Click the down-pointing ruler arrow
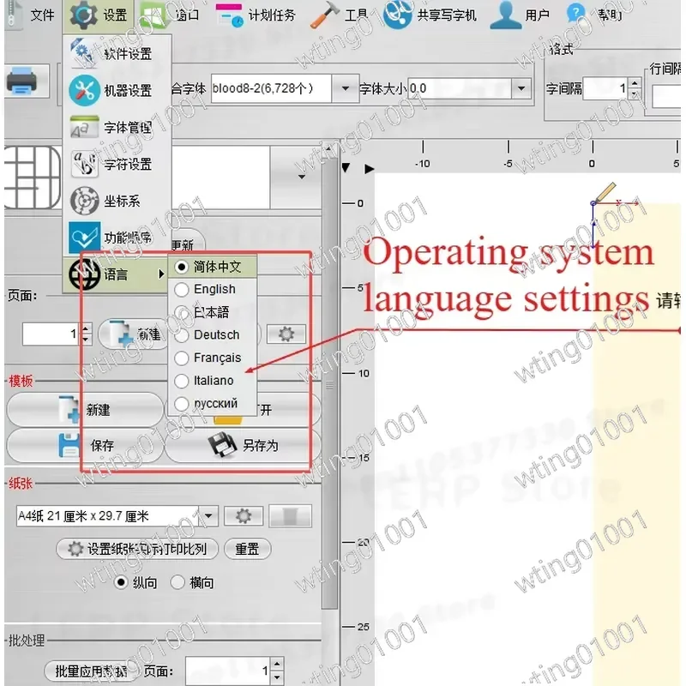The width and height of the screenshot is (686, 686). (x=346, y=168)
